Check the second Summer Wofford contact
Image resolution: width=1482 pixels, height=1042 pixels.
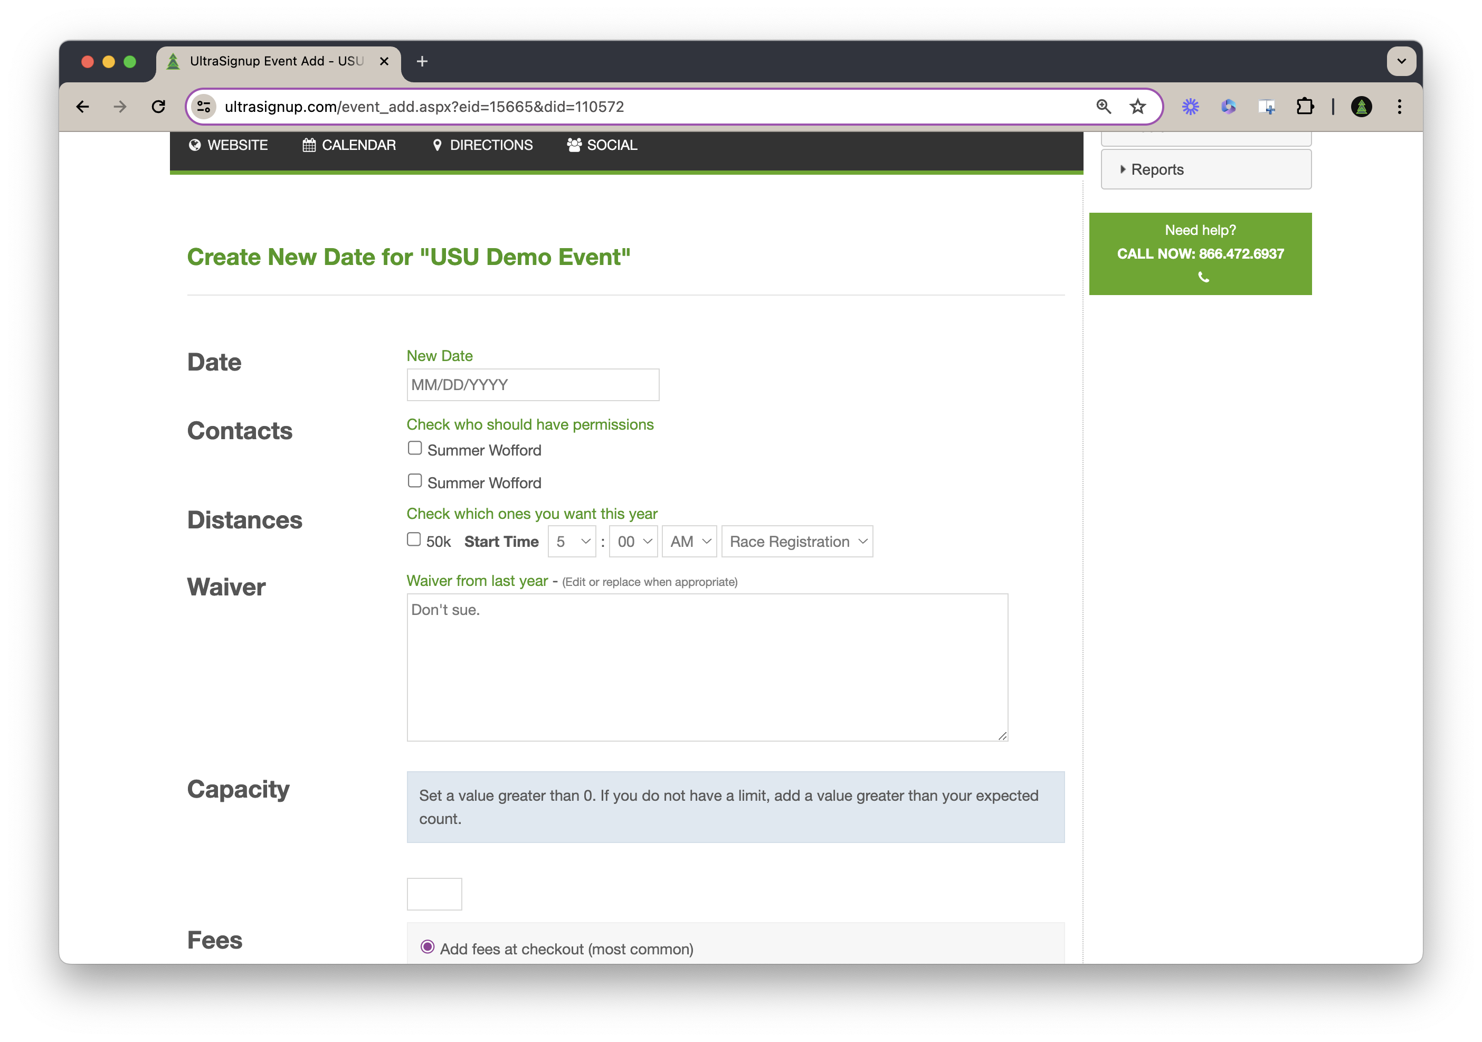pyautogui.click(x=414, y=481)
